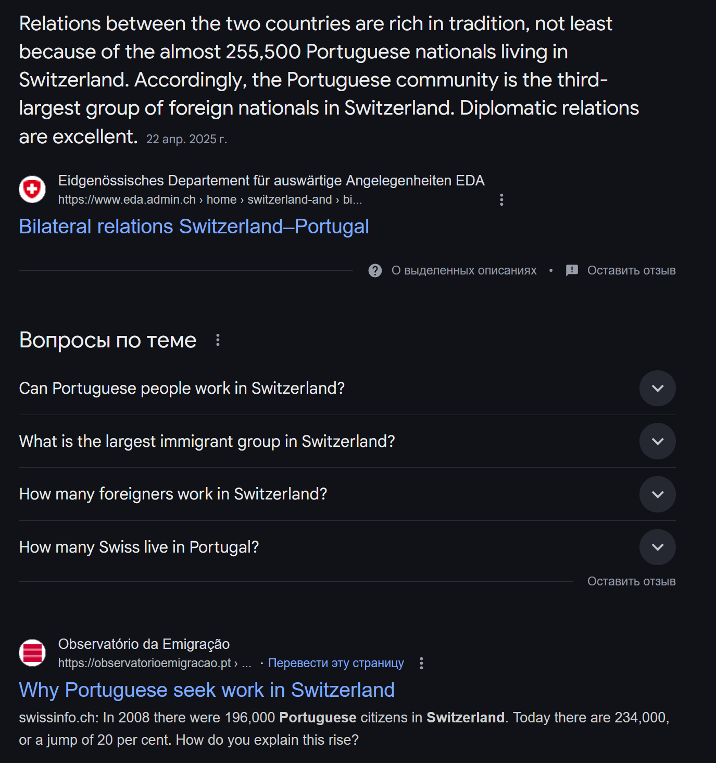Open Bilateral relations Switzerland–Portugal link

194,227
